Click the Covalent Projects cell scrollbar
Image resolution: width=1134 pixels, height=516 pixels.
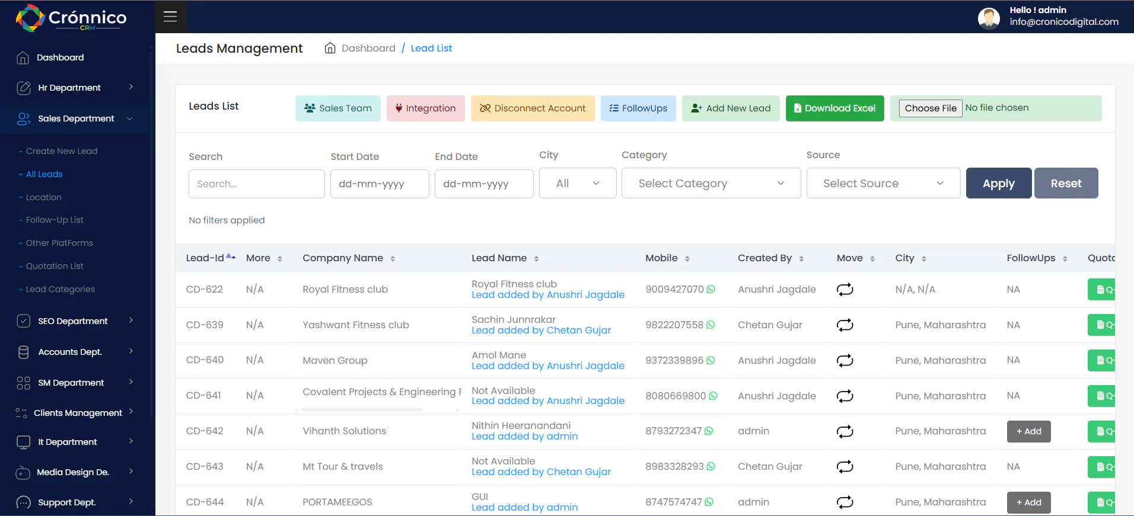tap(362, 409)
